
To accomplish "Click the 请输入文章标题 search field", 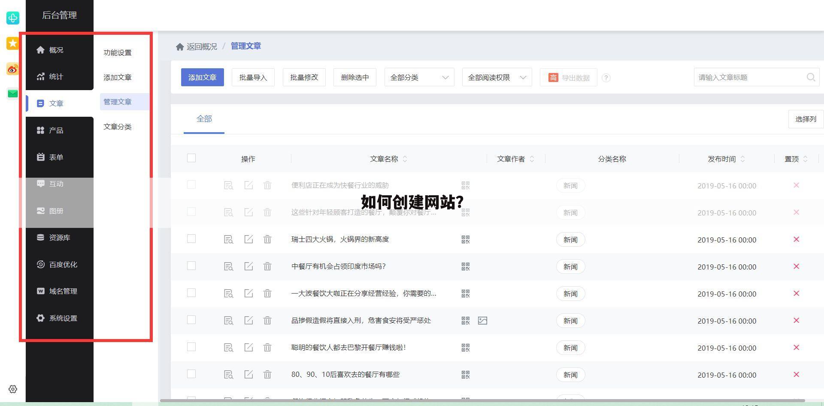I will pyautogui.click(x=757, y=77).
